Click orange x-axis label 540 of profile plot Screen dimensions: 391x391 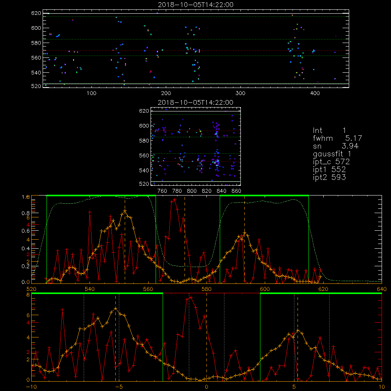point(90,289)
